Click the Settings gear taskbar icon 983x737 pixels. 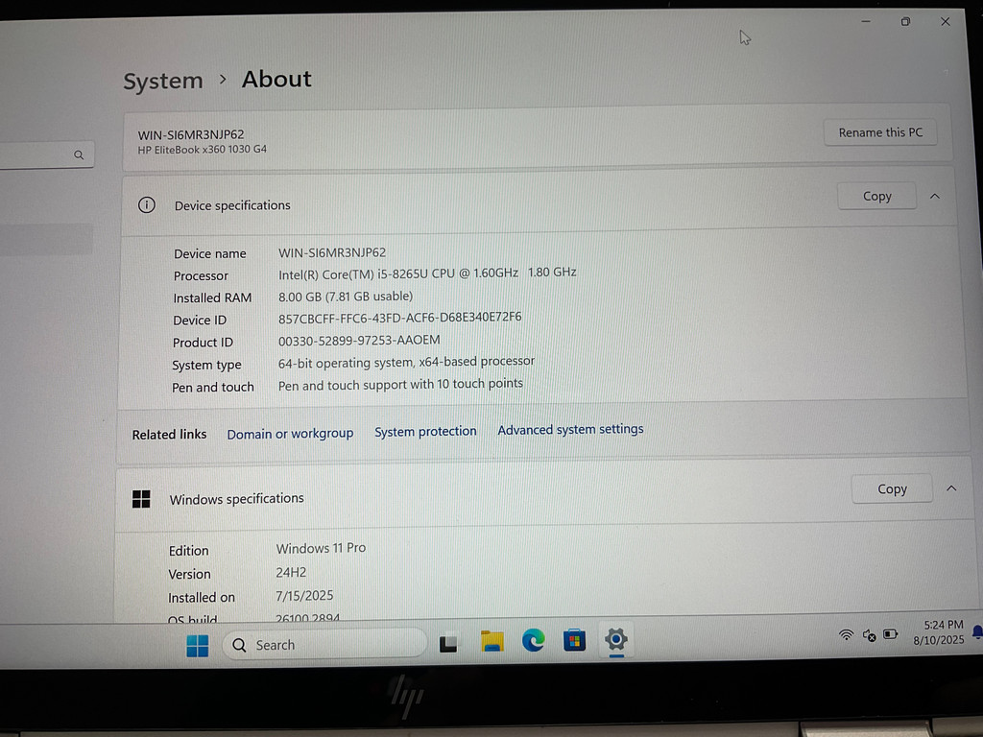(x=616, y=639)
